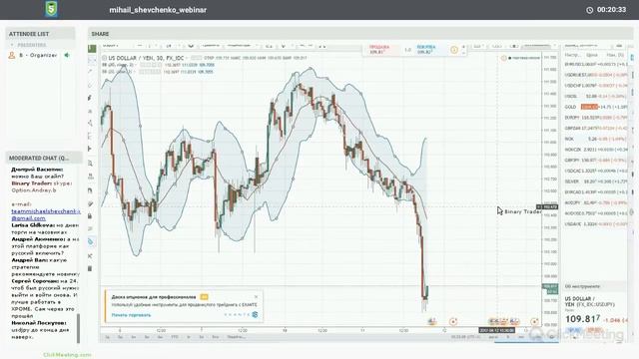Select the USDCHF row in watchlist
The height and width of the screenshot is (359, 639).
(595, 86)
